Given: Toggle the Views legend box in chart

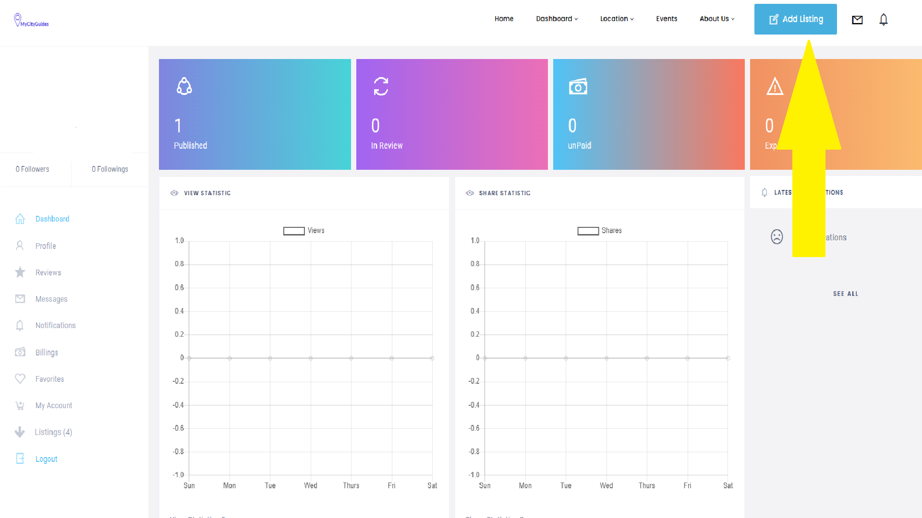Looking at the screenshot, I should pyautogui.click(x=294, y=231).
